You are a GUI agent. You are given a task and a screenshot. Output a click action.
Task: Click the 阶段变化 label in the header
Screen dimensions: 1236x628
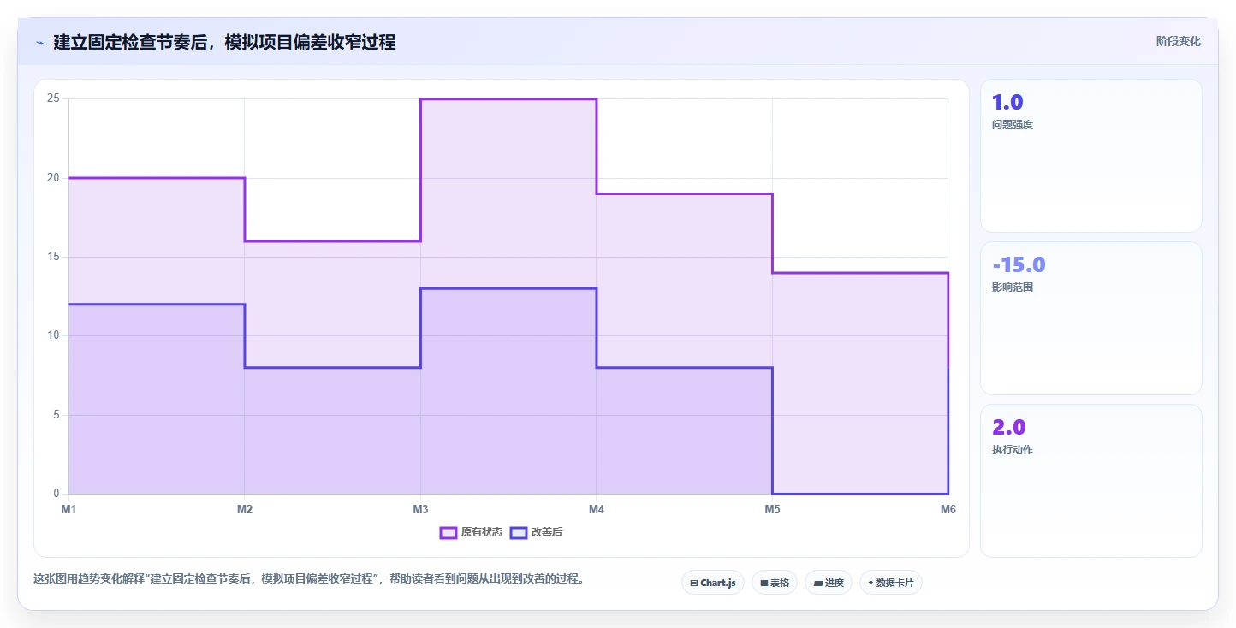coord(1178,41)
